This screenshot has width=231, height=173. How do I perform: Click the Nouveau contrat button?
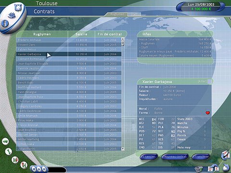coord(175,157)
